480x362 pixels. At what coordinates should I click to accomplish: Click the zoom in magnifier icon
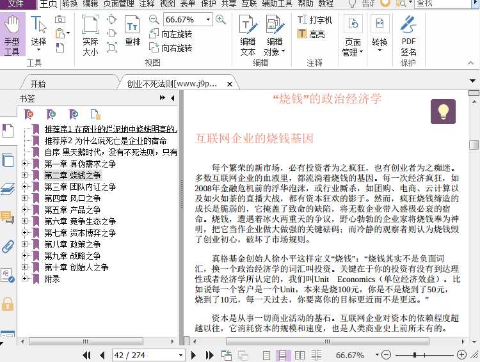(x=221, y=20)
